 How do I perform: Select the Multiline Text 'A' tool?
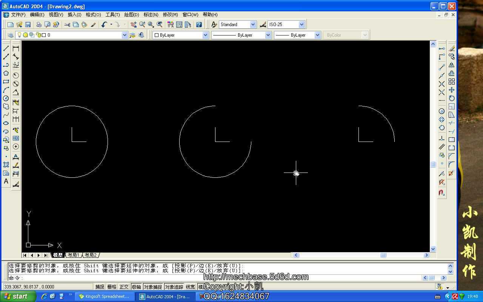(6, 181)
